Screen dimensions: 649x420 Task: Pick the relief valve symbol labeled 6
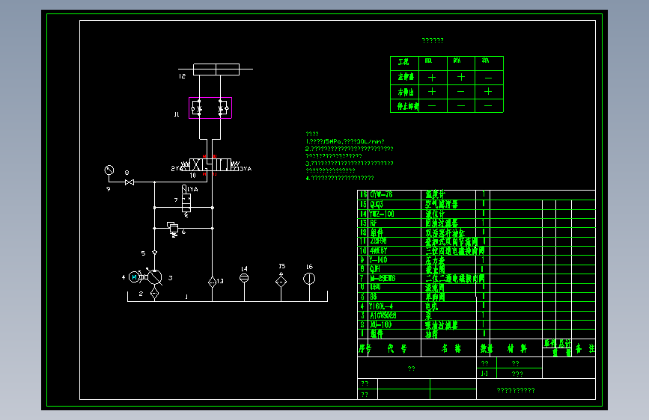(x=174, y=229)
